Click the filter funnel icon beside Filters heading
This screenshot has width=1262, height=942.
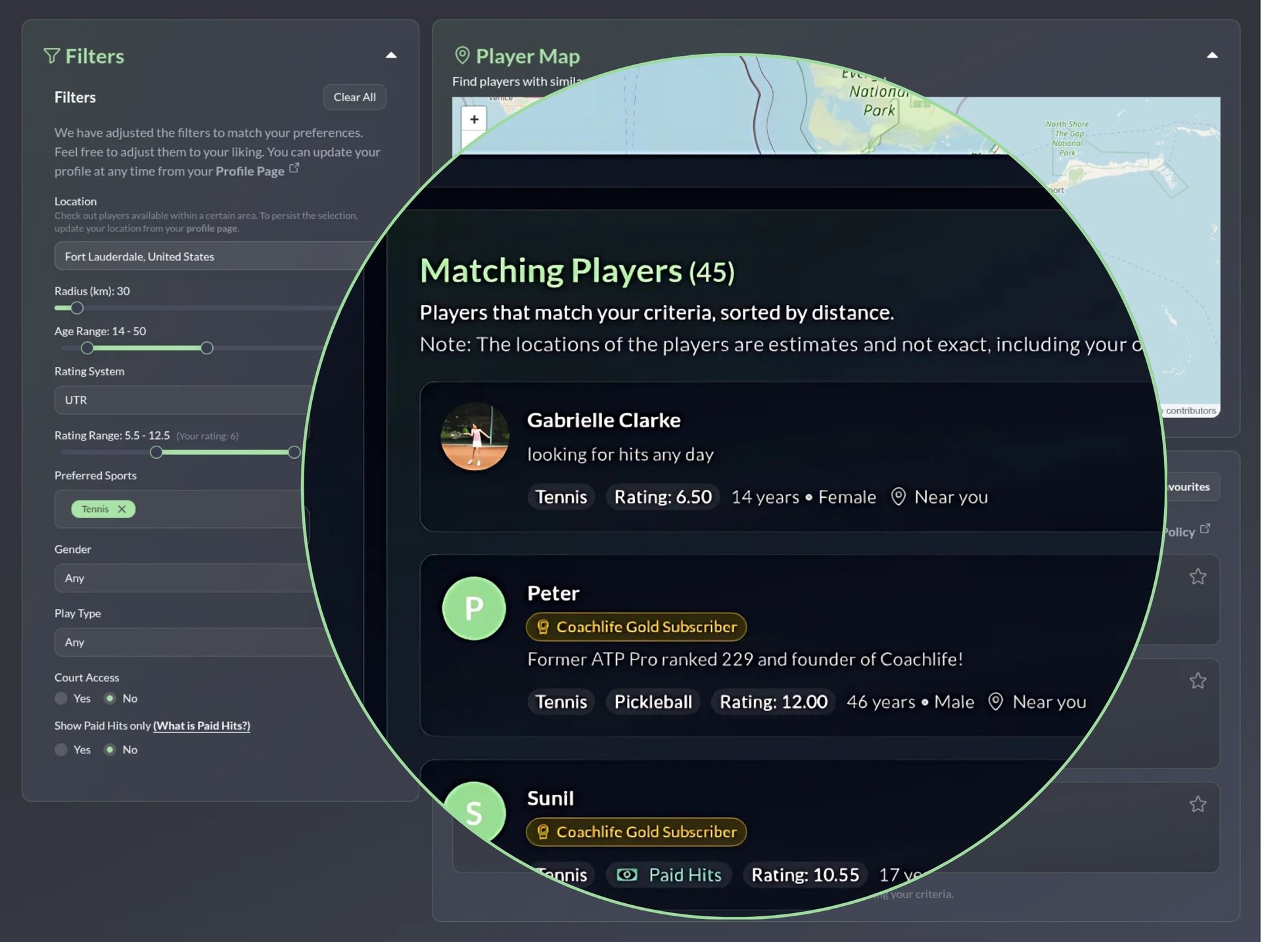tap(53, 56)
